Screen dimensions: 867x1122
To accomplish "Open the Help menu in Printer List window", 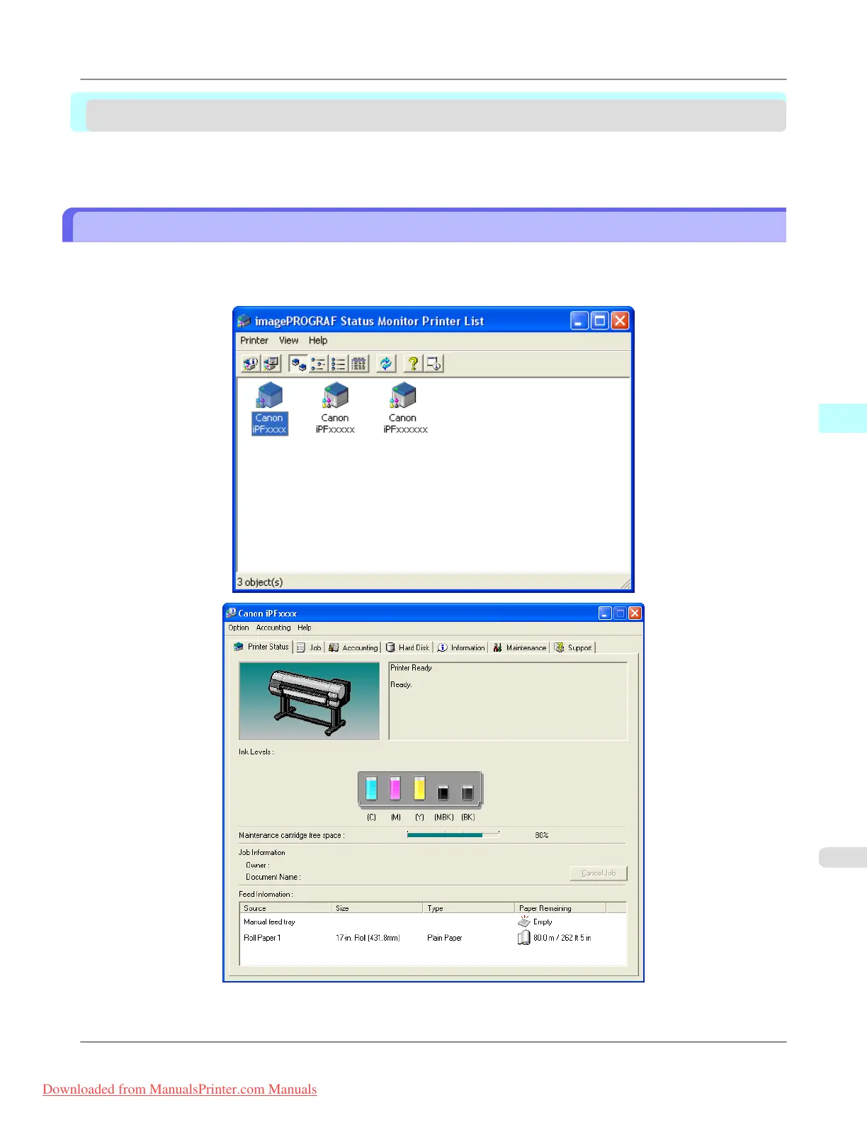I will (x=318, y=341).
